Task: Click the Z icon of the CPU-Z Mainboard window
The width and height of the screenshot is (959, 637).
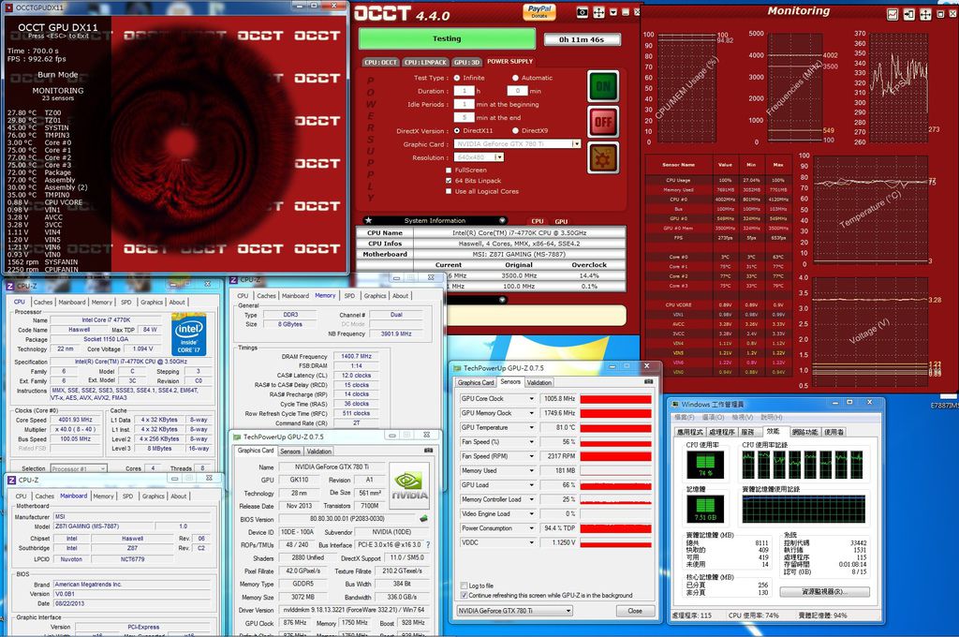Action: (x=11, y=480)
